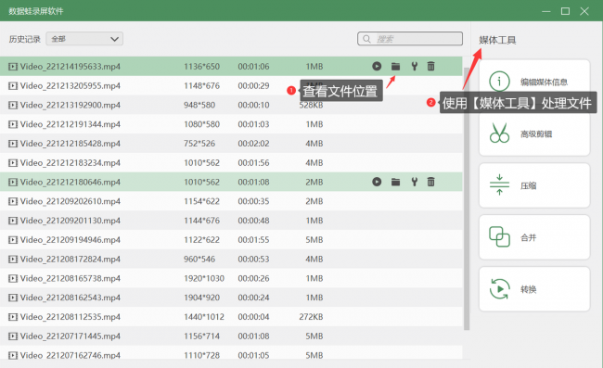
Task: Select row Video_221212185428.mp4
Action: 231,144
